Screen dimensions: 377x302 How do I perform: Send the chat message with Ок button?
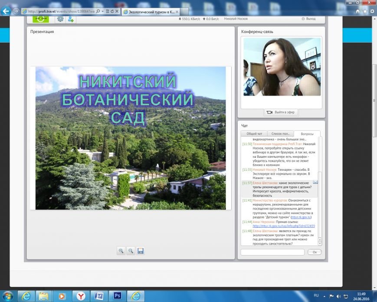[315, 252]
